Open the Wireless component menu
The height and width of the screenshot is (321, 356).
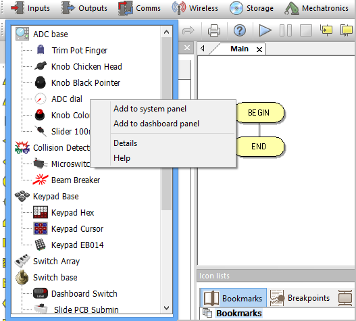195,8
